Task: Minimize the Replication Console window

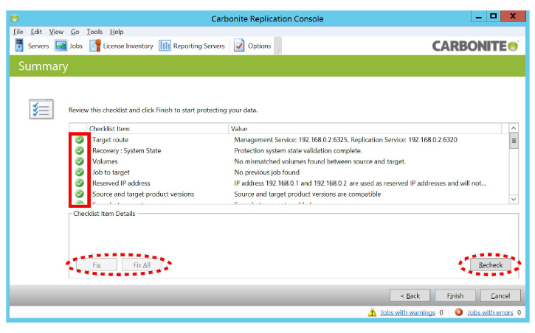Action: point(479,16)
